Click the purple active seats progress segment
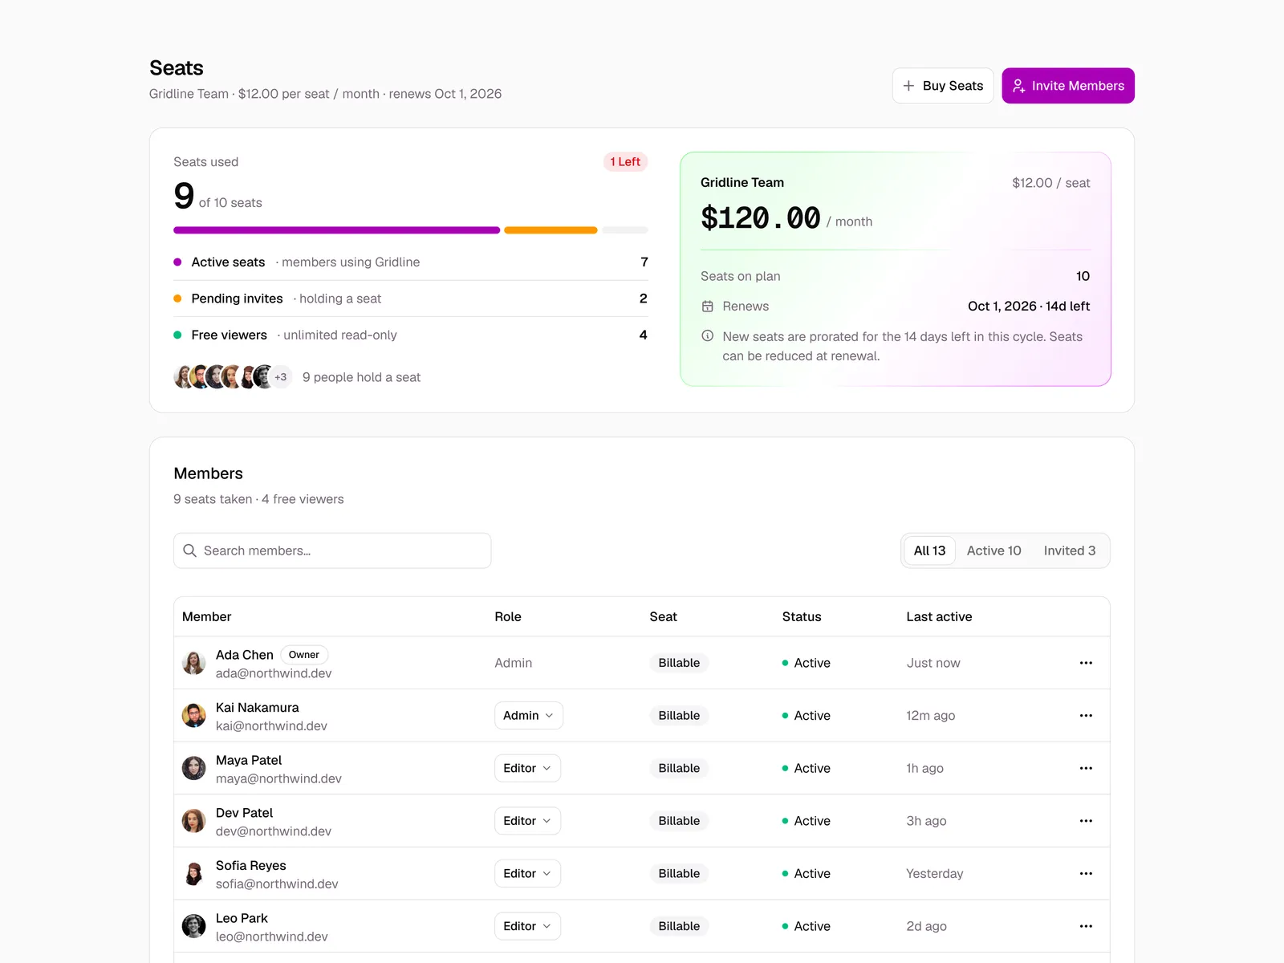The height and width of the screenshot is (963, 1284). (337, 230)
